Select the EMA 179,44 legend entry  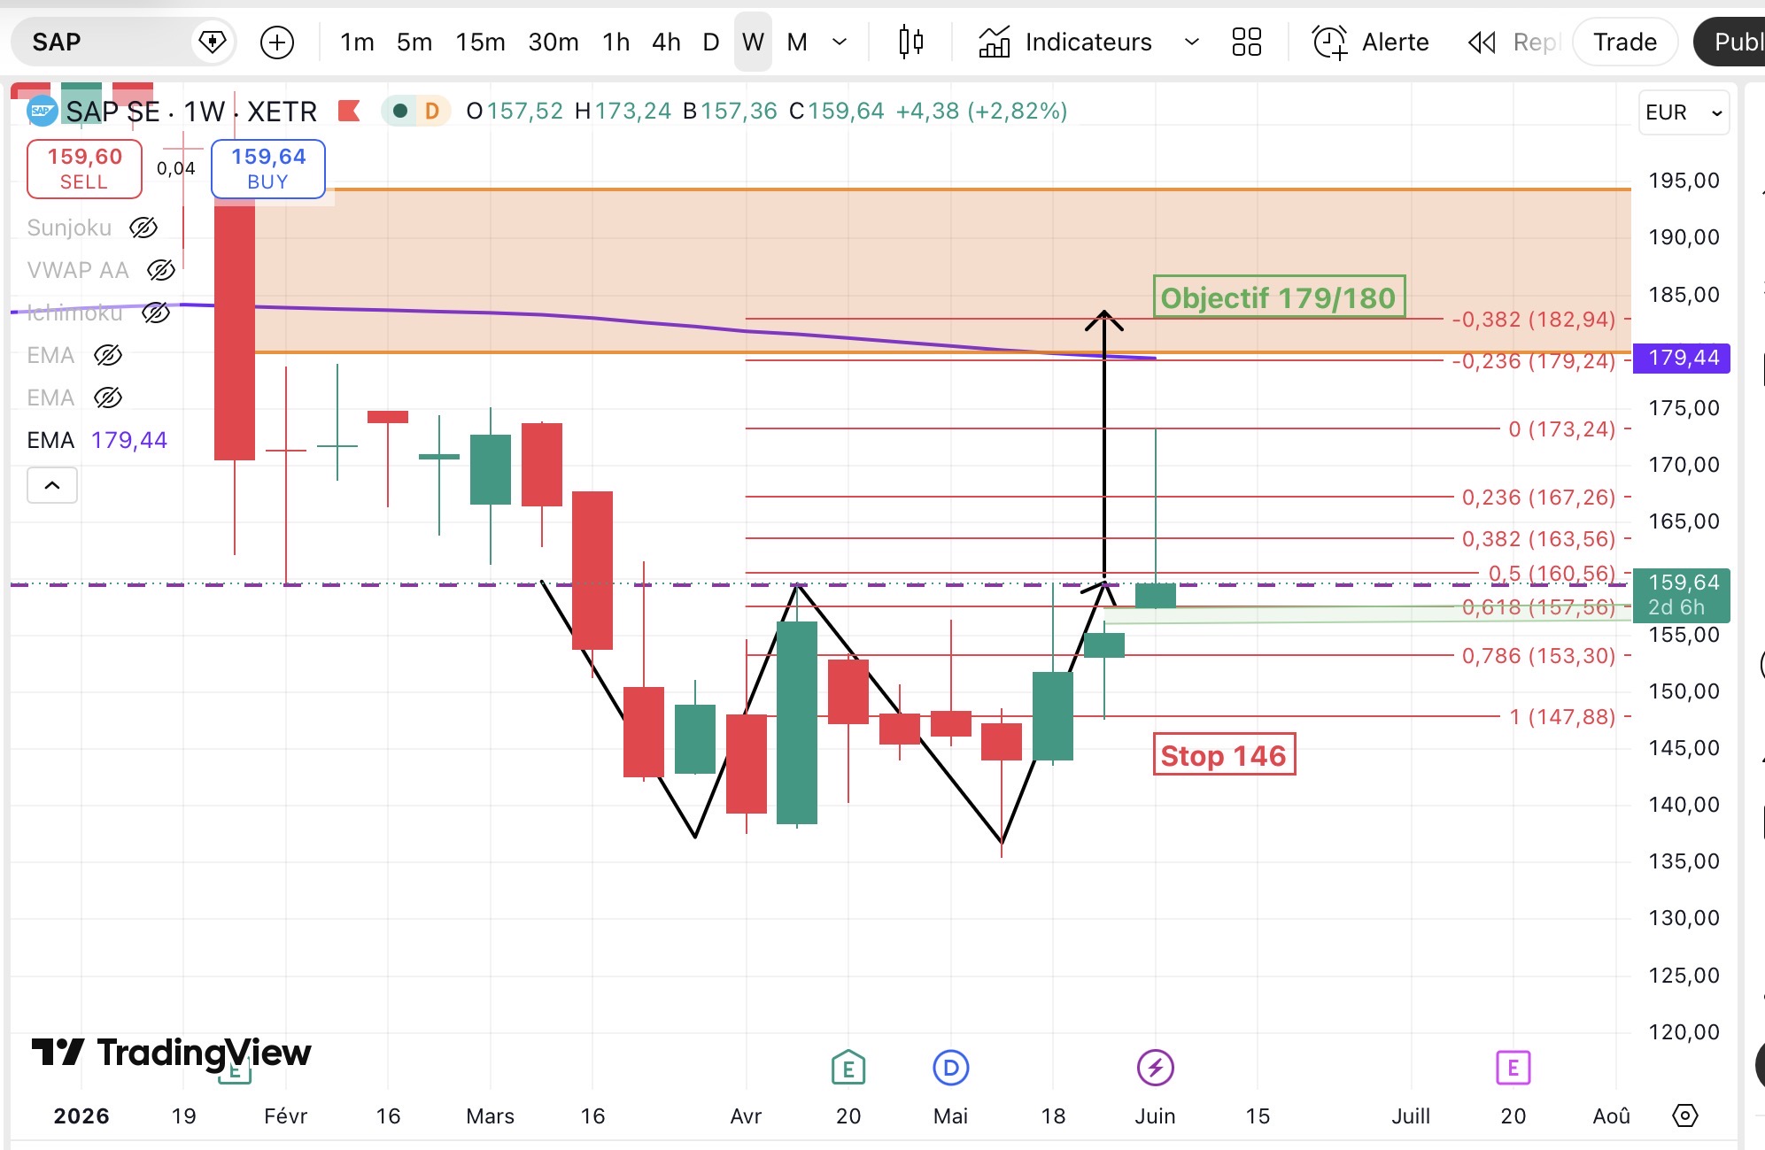point(97,440)
